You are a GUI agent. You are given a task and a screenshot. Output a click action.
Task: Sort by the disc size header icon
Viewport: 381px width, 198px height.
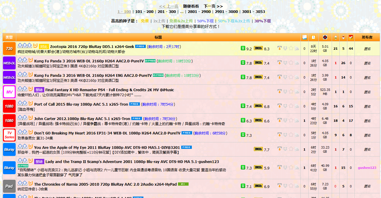(x=325, y=37)
